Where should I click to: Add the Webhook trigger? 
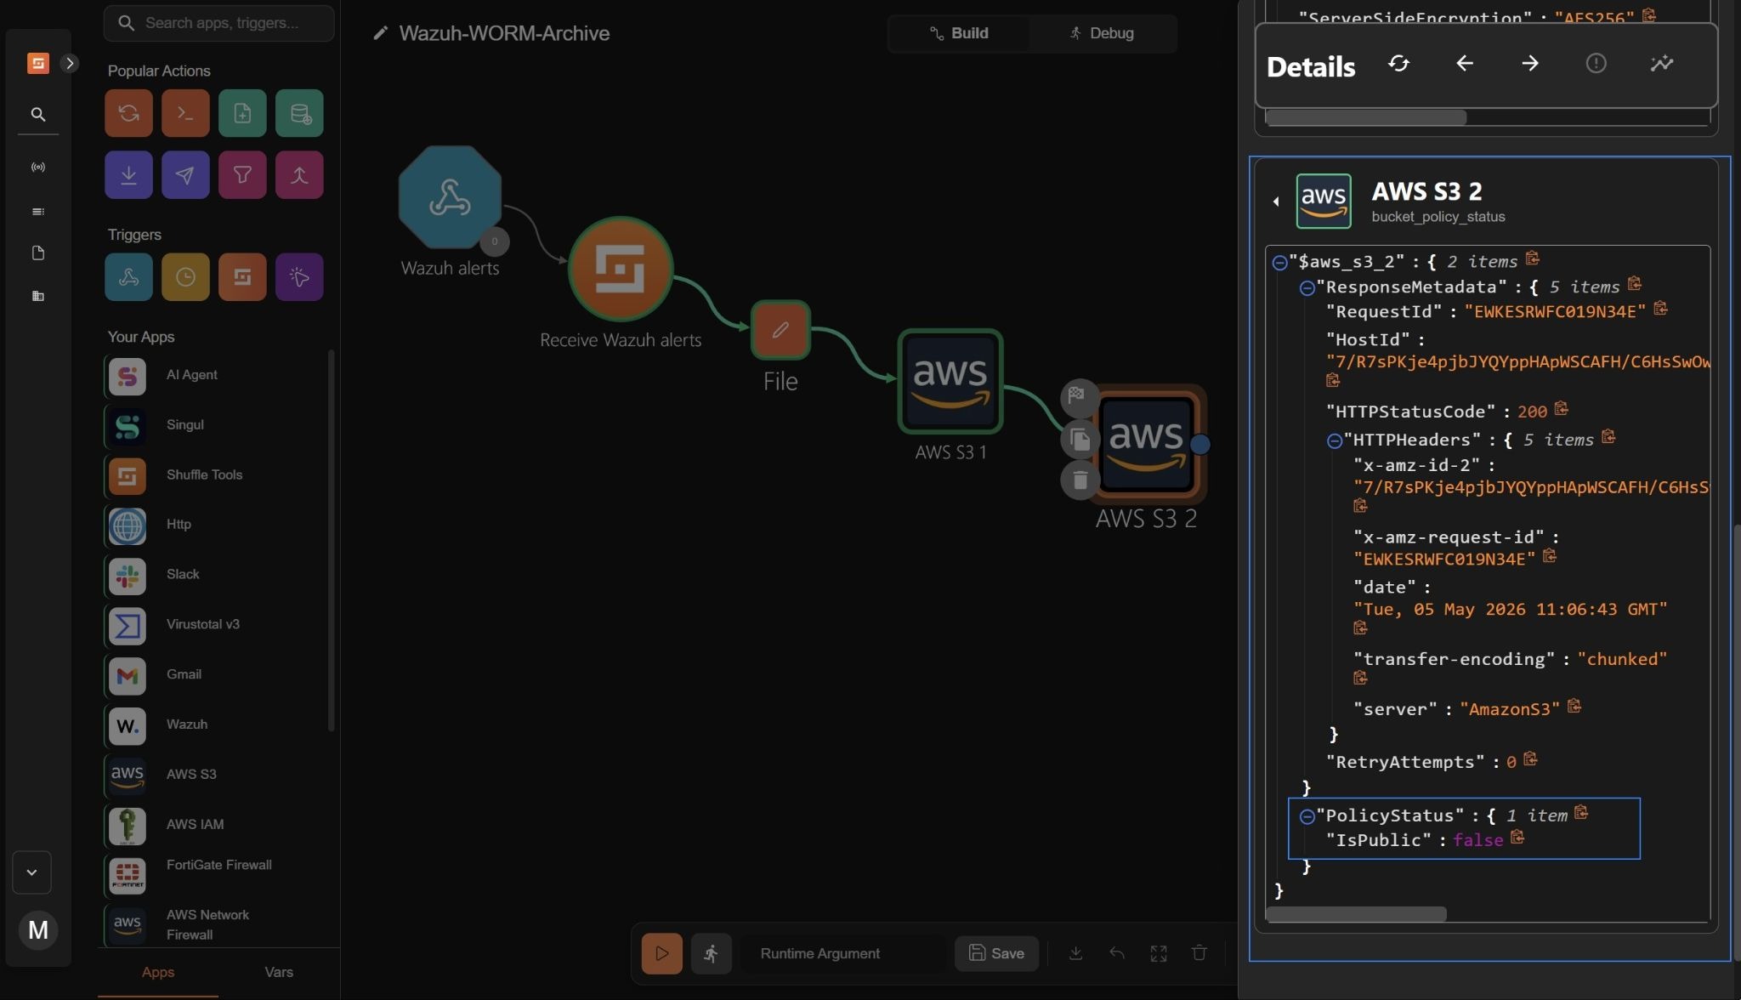coord(128,277)
